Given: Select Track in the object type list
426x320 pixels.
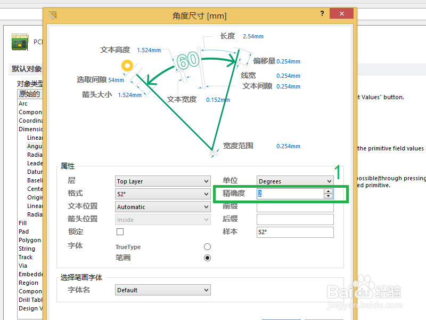Looking at the screenshot, I should [x=26, y=257].
